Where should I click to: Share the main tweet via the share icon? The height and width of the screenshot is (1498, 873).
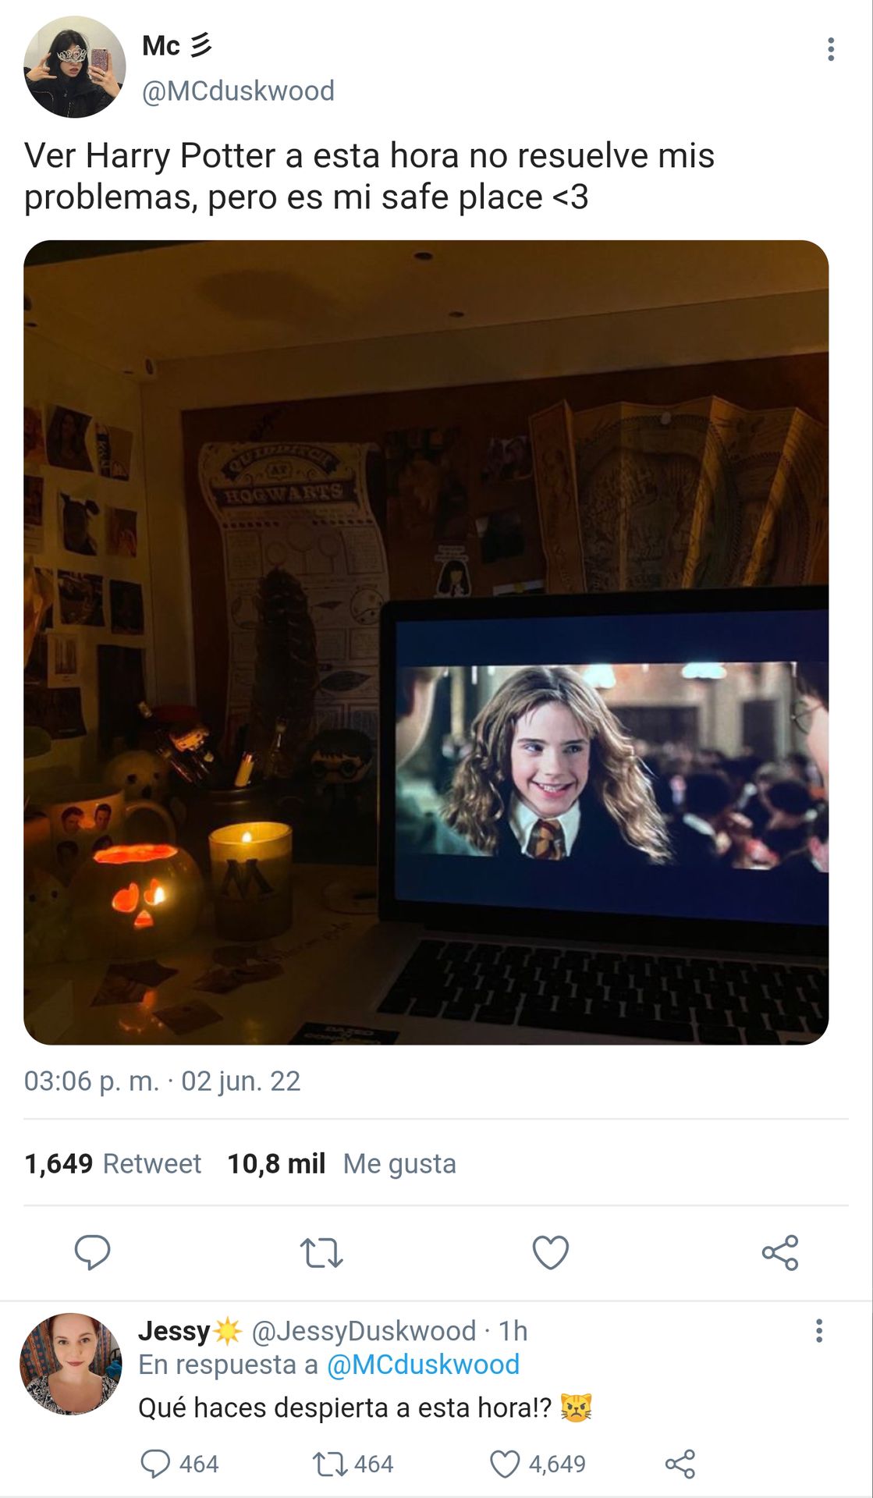(x=780, y=1252)
